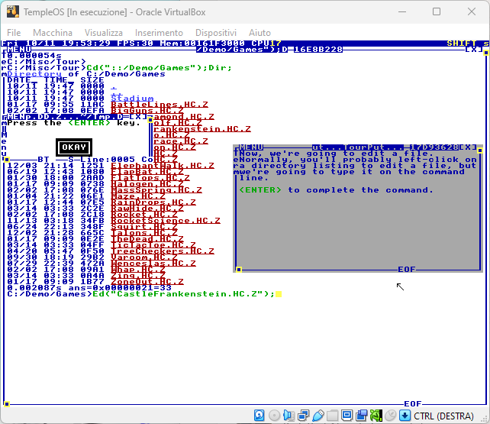Click the audio status bar icon
This screenshot has width=490, height=424.
[x=289, y=416]
